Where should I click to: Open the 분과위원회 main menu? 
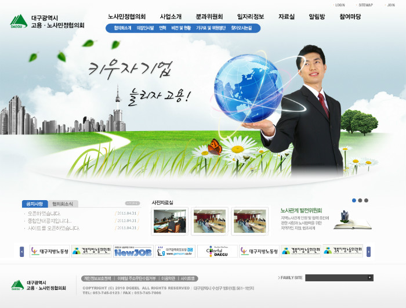click(209, 17)
